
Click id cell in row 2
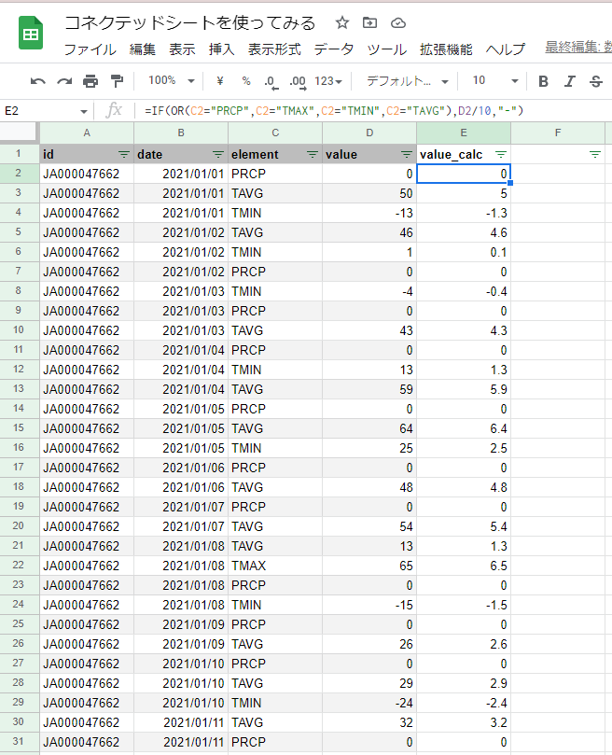[x=87, y=174]
